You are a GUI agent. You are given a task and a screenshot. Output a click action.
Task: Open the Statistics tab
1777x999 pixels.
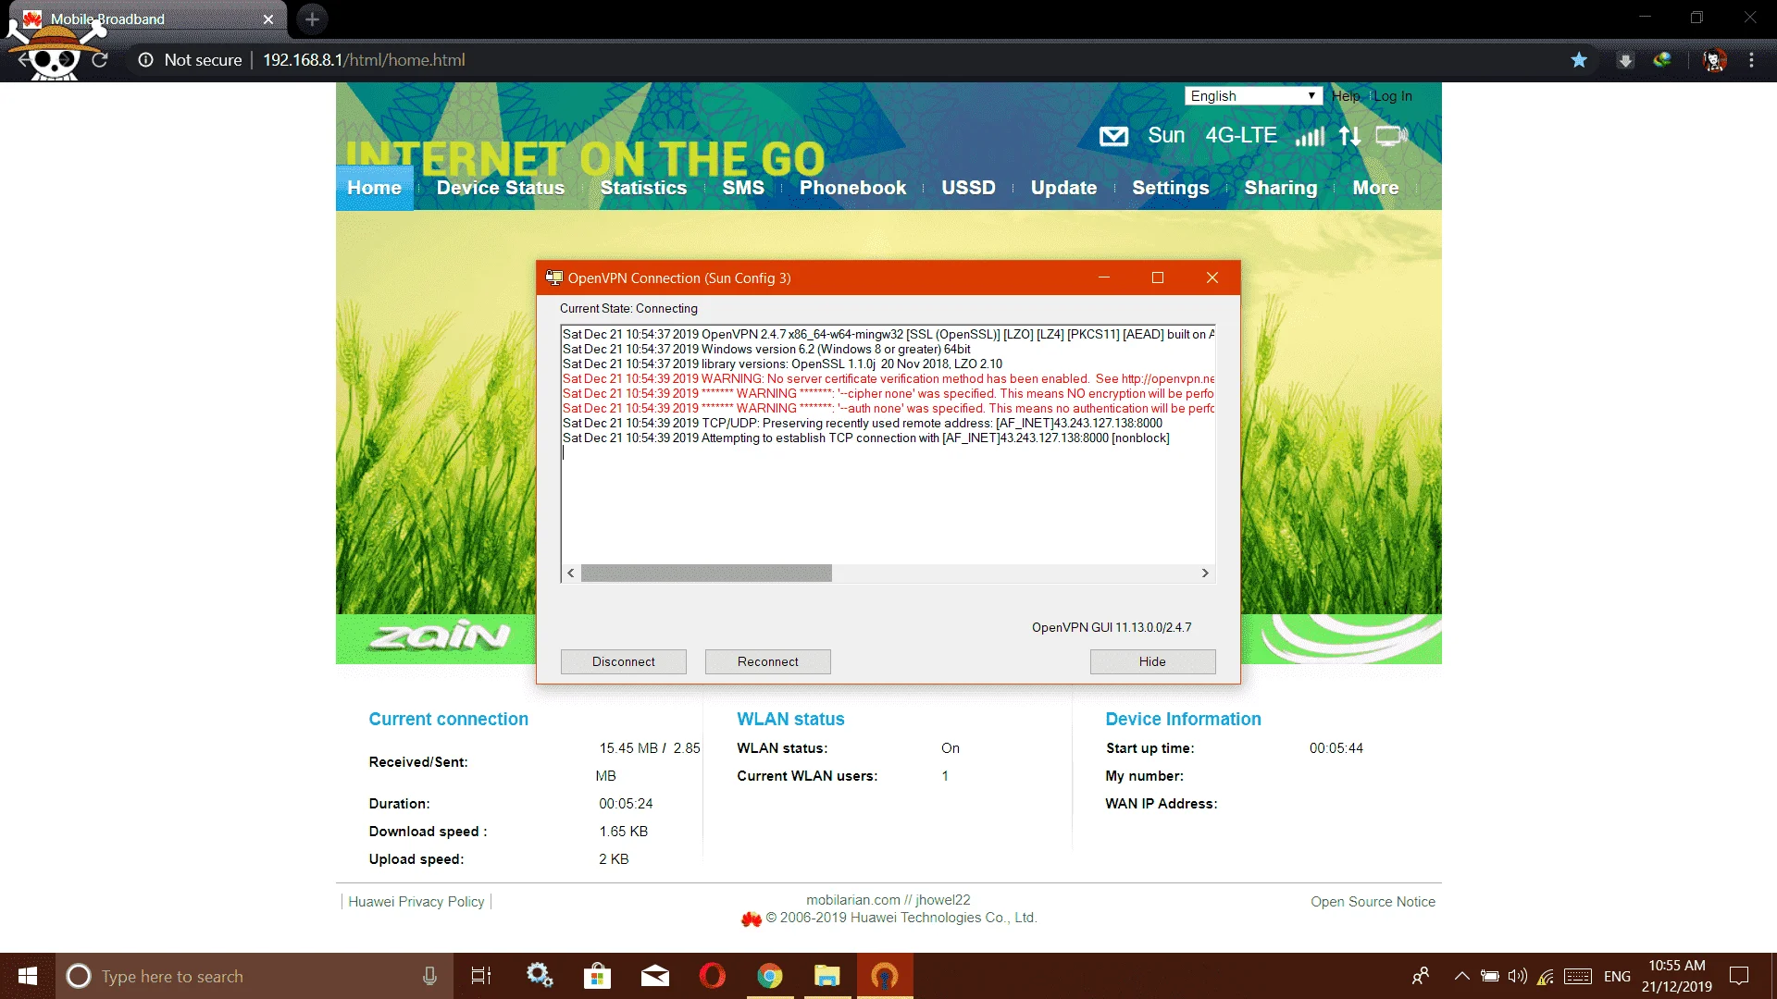click(x=644, y=188)
